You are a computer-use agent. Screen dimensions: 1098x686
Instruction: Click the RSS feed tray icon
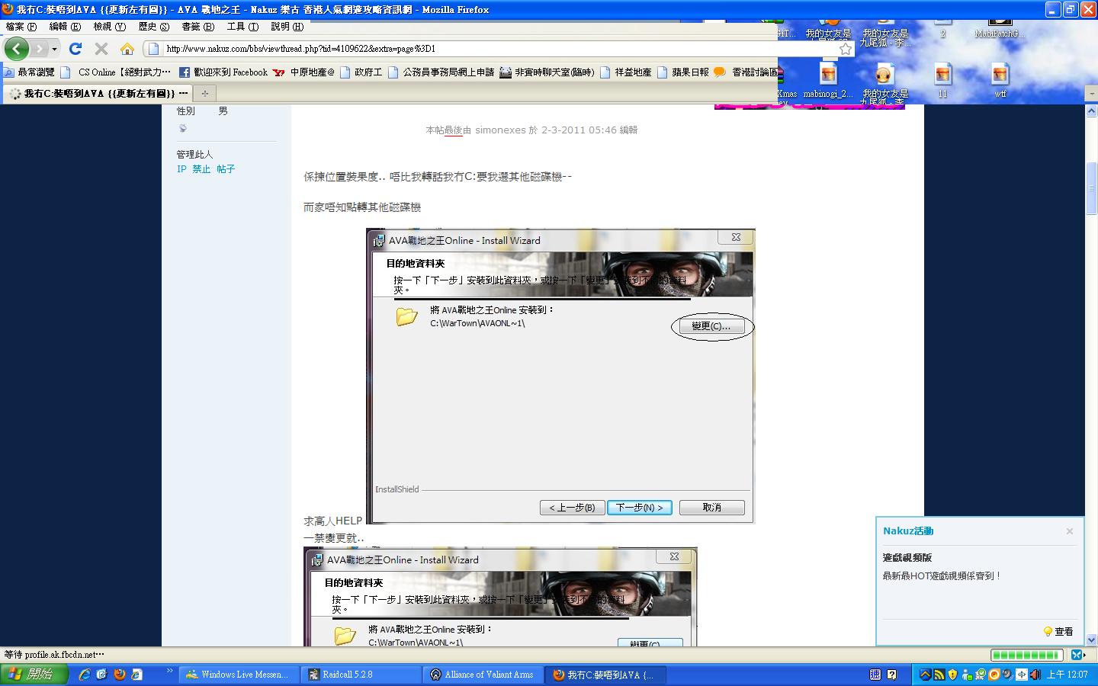point(939,675)
